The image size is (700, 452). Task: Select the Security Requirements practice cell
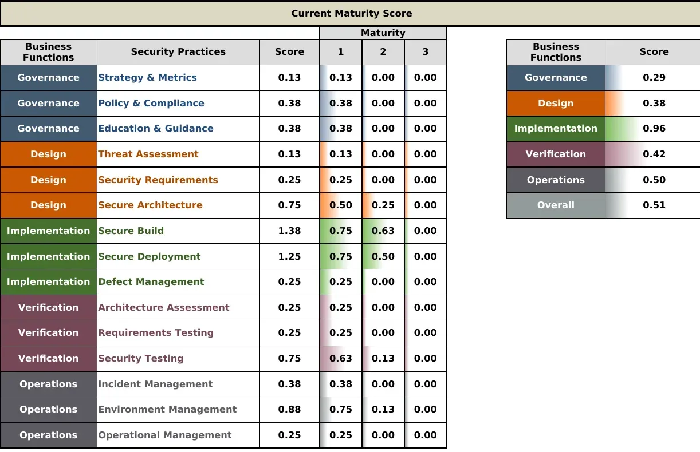(x=178, y=180)
